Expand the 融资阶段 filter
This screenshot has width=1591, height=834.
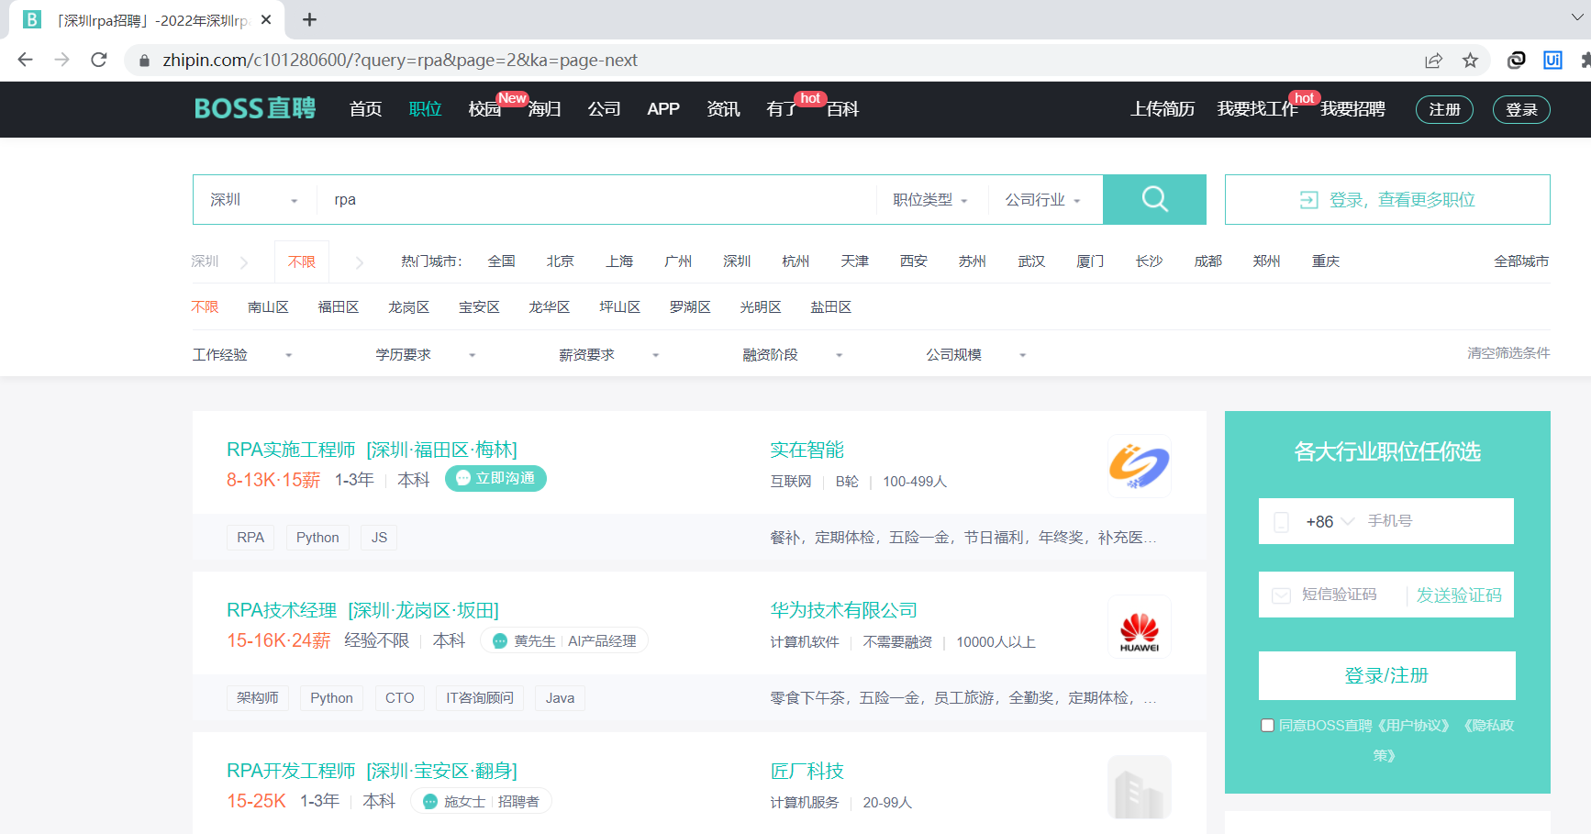click(x=793, y=355)
